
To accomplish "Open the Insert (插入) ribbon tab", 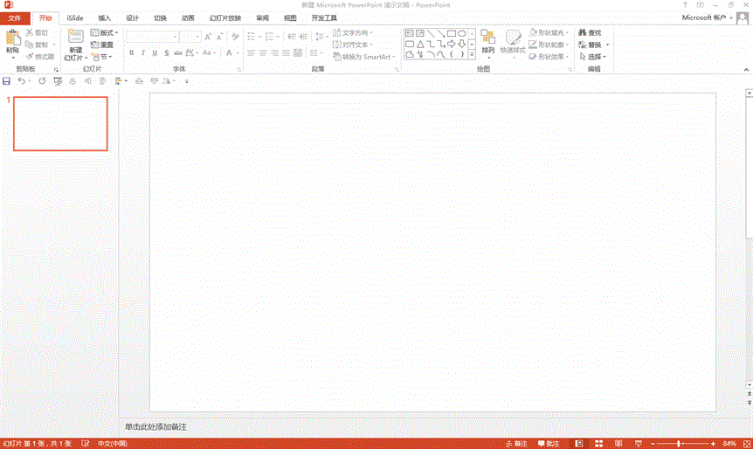I will [105, 17].
